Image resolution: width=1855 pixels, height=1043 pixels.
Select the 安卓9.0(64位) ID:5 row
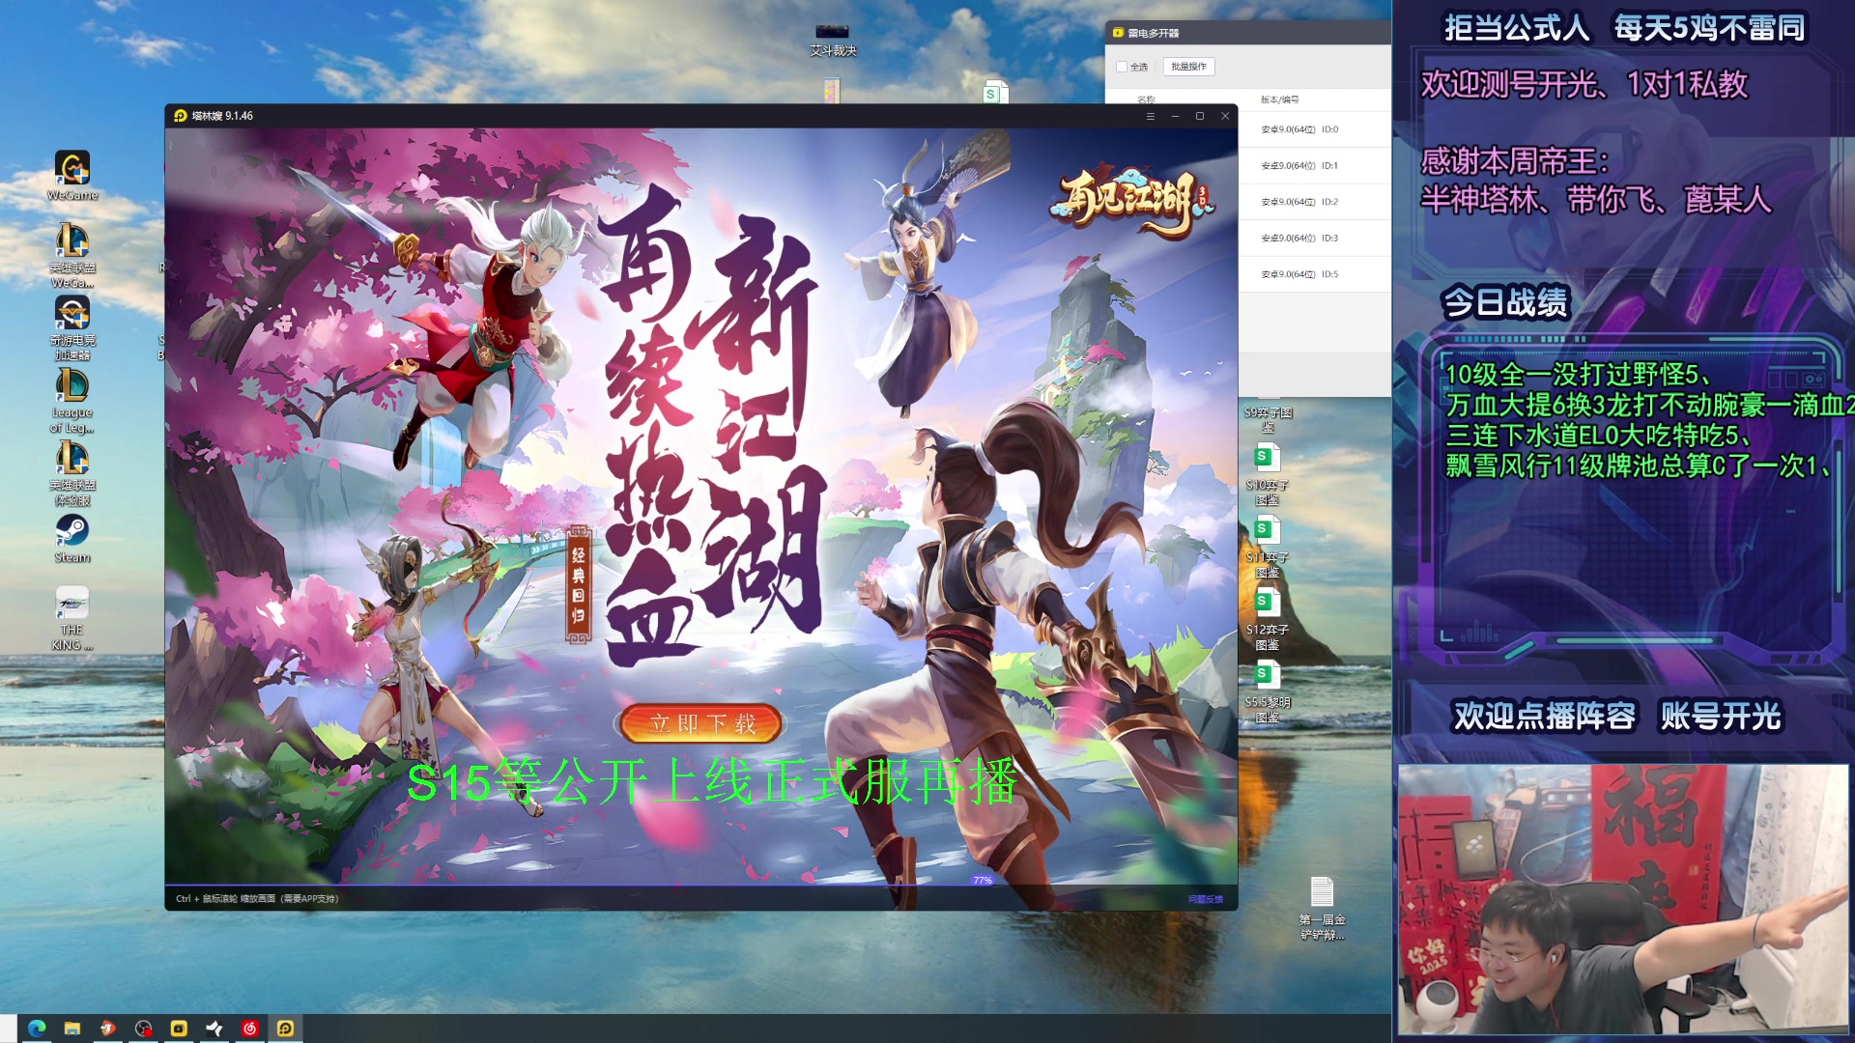coord(1314,274)
